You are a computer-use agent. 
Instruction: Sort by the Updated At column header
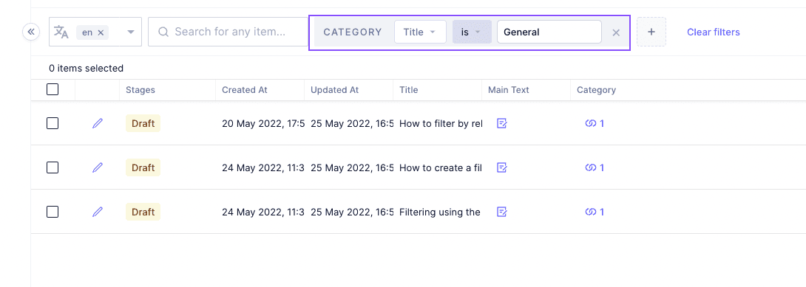pyautogui.click(x=335, y=90)
